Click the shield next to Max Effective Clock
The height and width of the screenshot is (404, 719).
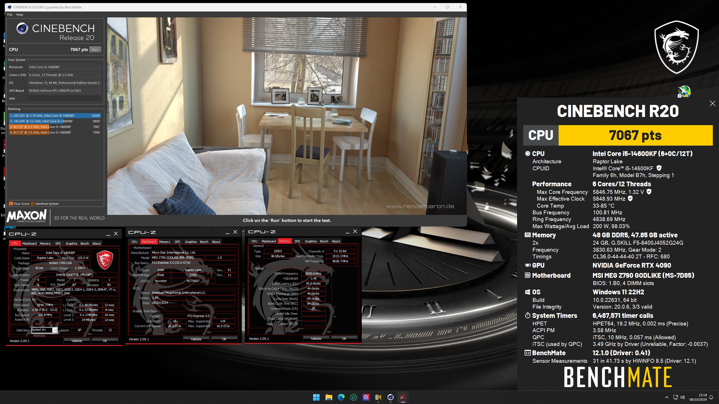click(630, 198)
